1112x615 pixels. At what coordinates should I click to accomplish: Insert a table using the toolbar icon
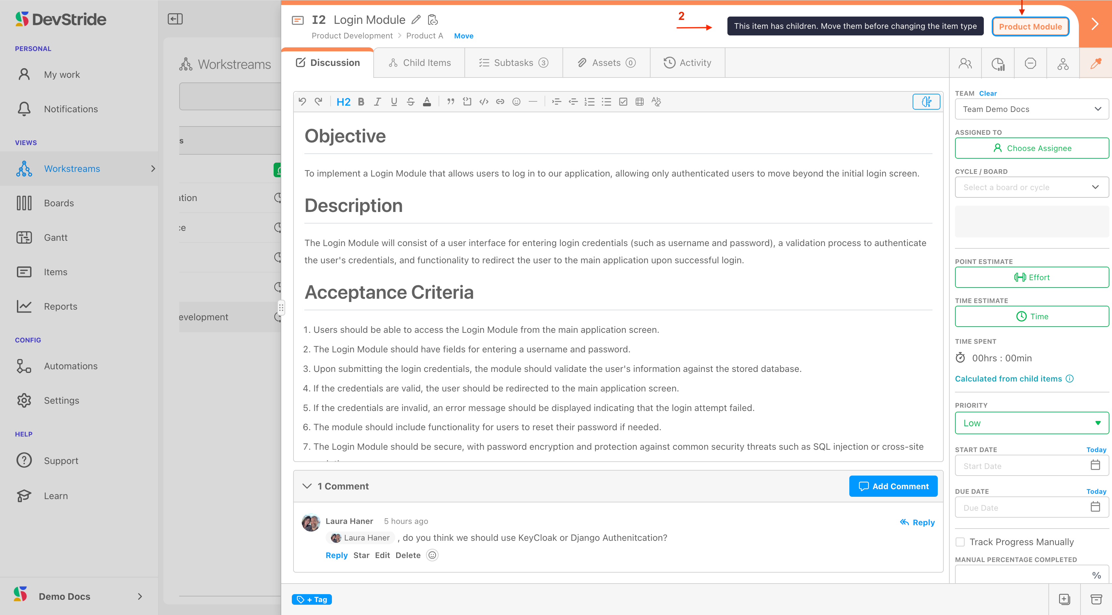(x=639, y=101)
